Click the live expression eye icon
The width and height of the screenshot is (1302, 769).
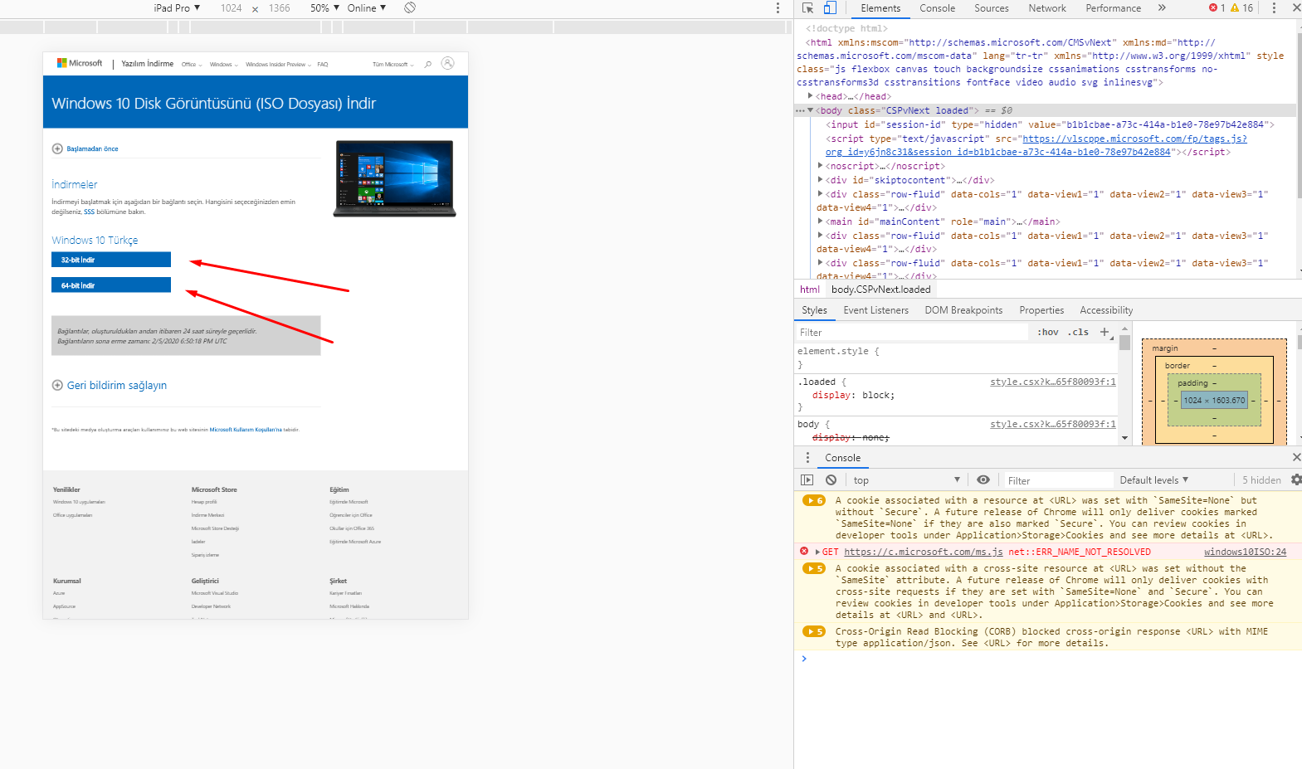pos(983,480)
